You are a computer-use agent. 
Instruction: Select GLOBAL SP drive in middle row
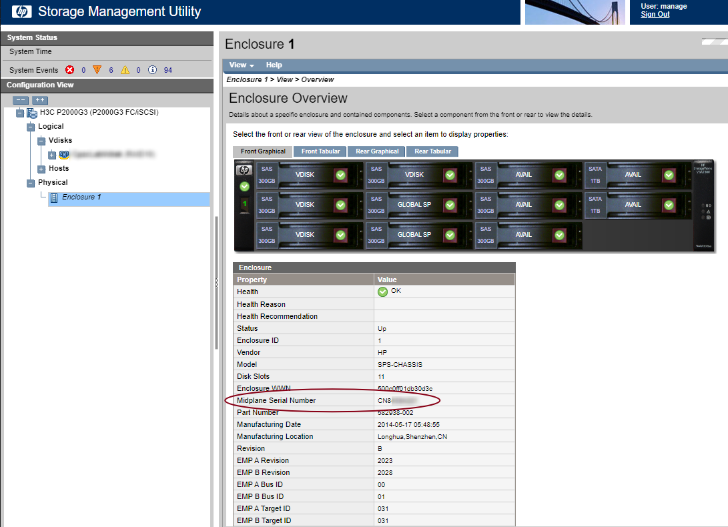419,205
